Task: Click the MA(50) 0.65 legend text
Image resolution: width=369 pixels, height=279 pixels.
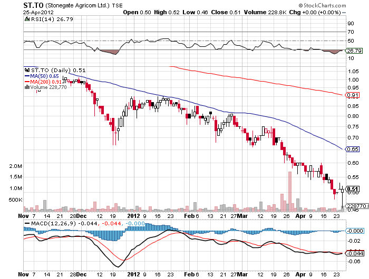Action: 44,76
